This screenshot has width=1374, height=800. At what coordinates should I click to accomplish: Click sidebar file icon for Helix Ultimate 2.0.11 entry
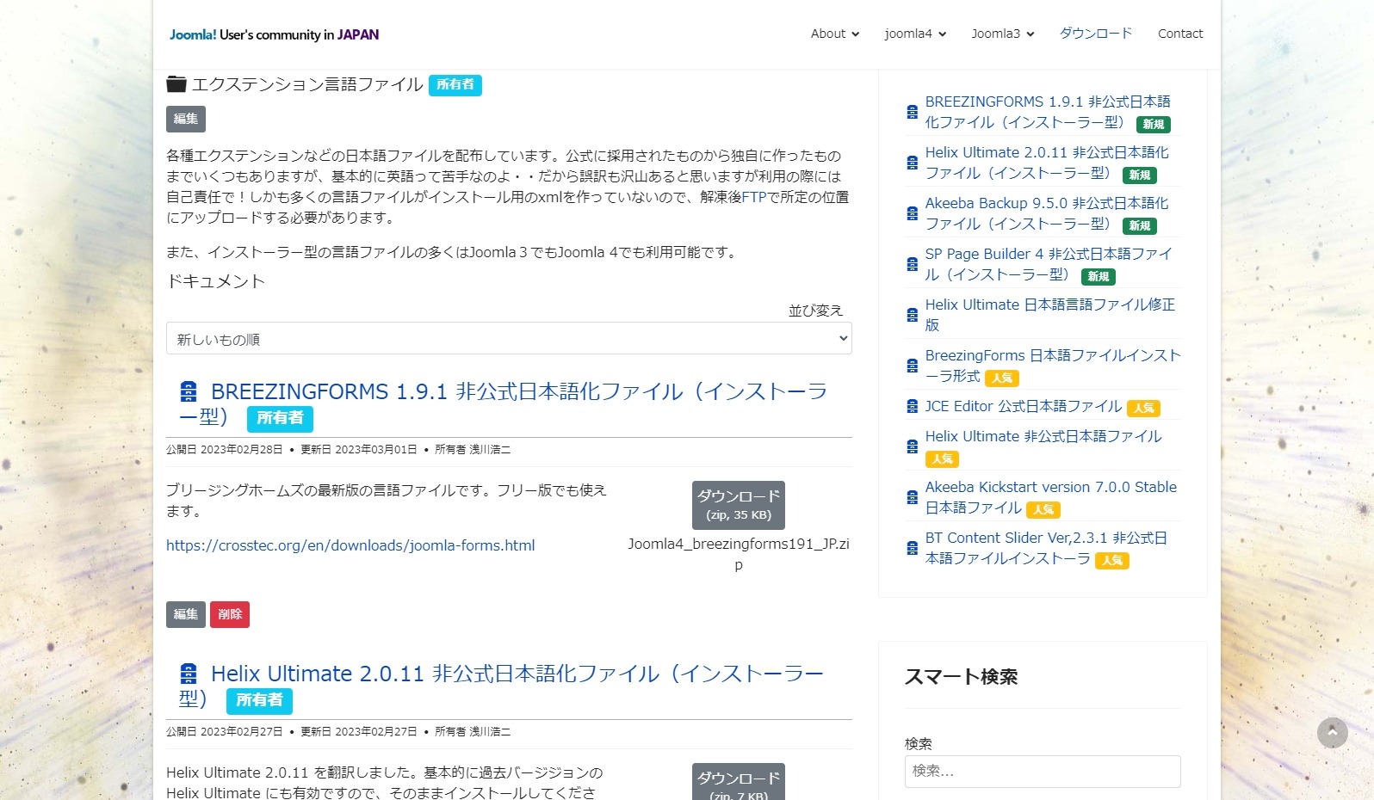coord(912,163)
